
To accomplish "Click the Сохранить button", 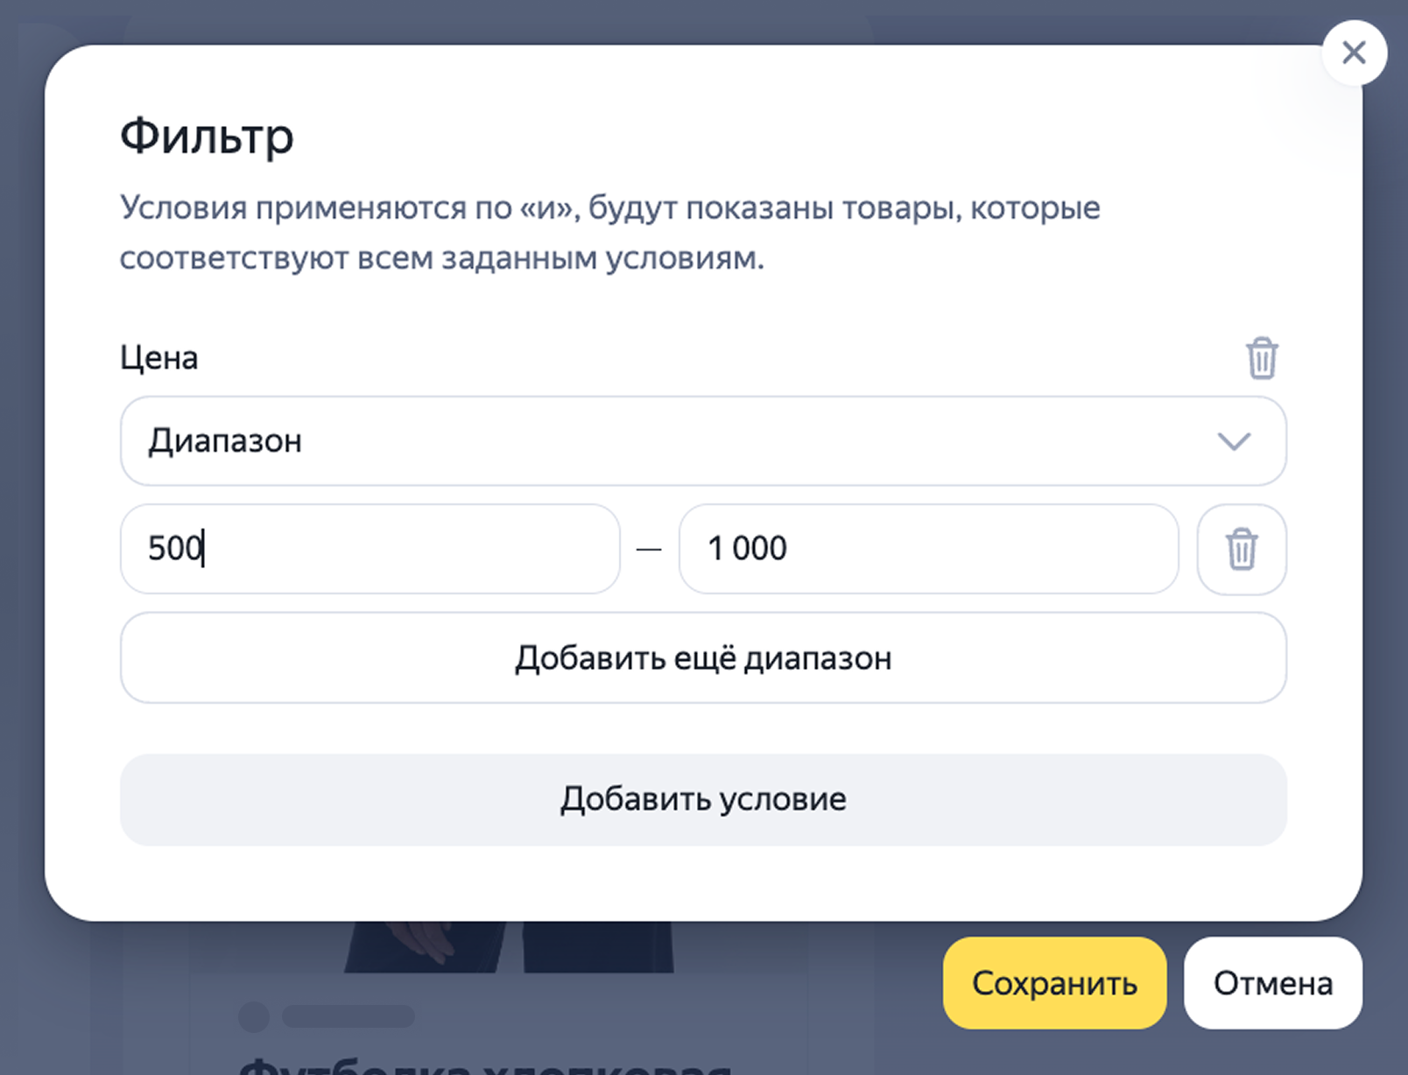I will pyautogui.click(x=1054, y=983).
